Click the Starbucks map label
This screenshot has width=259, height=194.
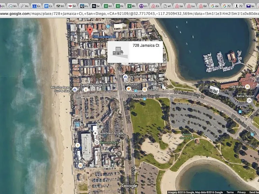(130, 84)
